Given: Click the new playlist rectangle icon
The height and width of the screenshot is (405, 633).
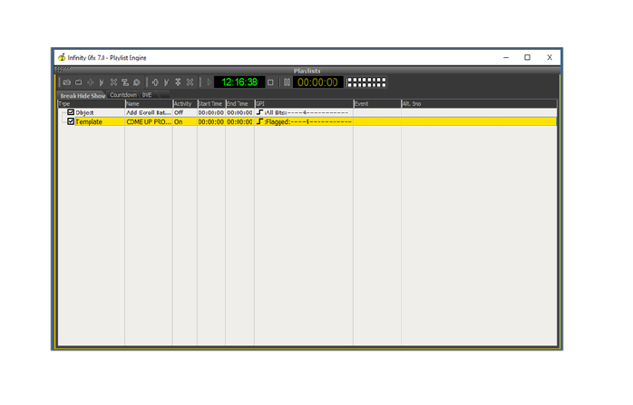Looking at the screenshot, I should coord(79,82).
